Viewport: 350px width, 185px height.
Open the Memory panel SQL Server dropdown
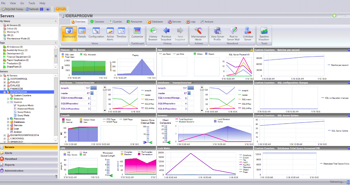coord(80,50)
